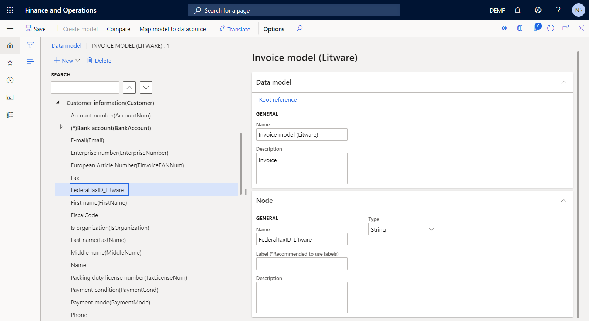Click the notifications bell icon
Image resolution: width=589 pixels, height=321 pixels.
[x=518, y=10]
